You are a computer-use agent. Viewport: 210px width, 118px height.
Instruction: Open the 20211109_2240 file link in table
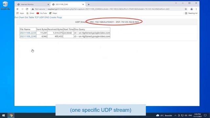(x=28, y=36)
